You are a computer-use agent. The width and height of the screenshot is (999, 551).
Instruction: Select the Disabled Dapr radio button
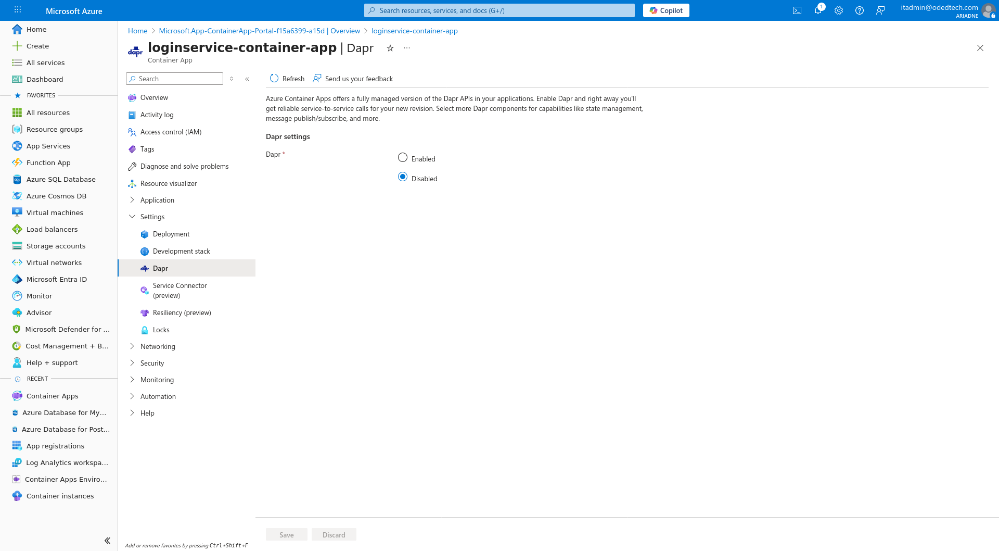click(403, 177)
